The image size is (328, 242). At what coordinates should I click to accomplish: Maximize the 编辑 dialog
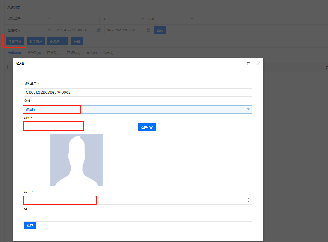tap(248, 64)
